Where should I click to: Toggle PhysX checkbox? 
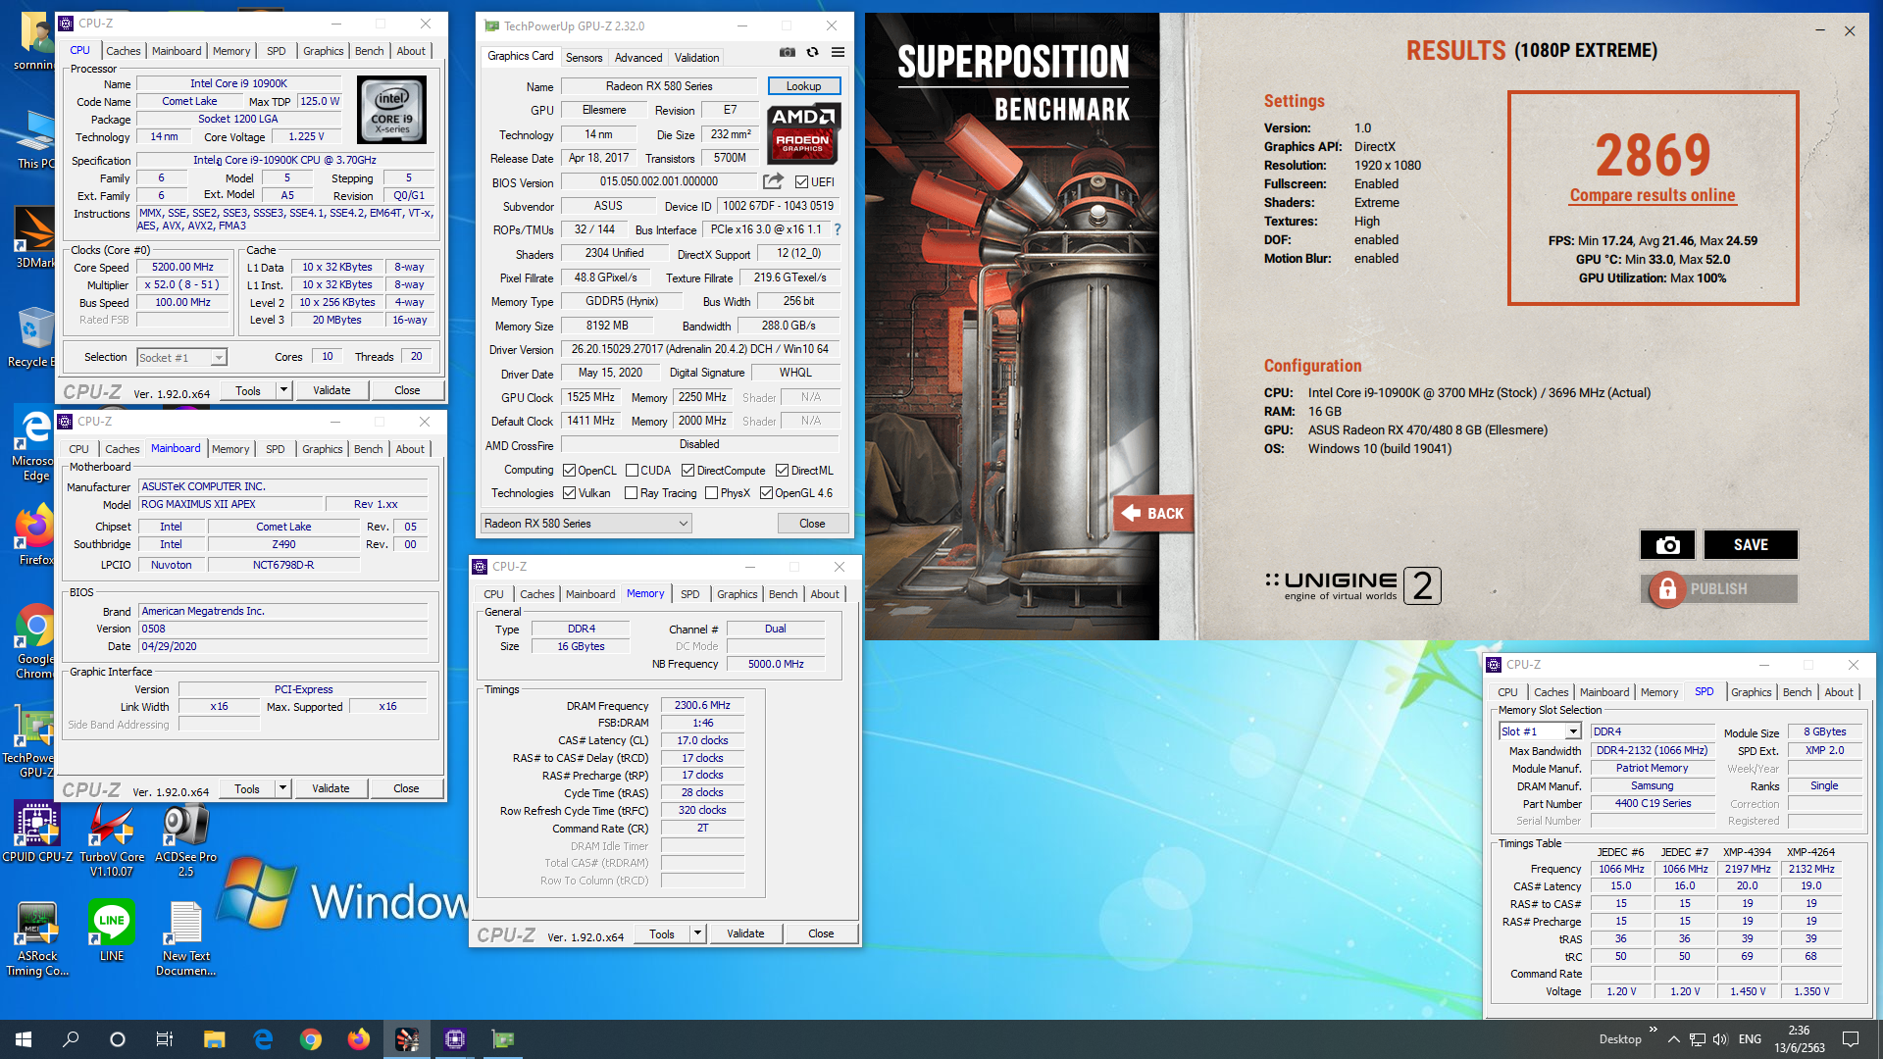pyautogui.click(x=711, y=493)
